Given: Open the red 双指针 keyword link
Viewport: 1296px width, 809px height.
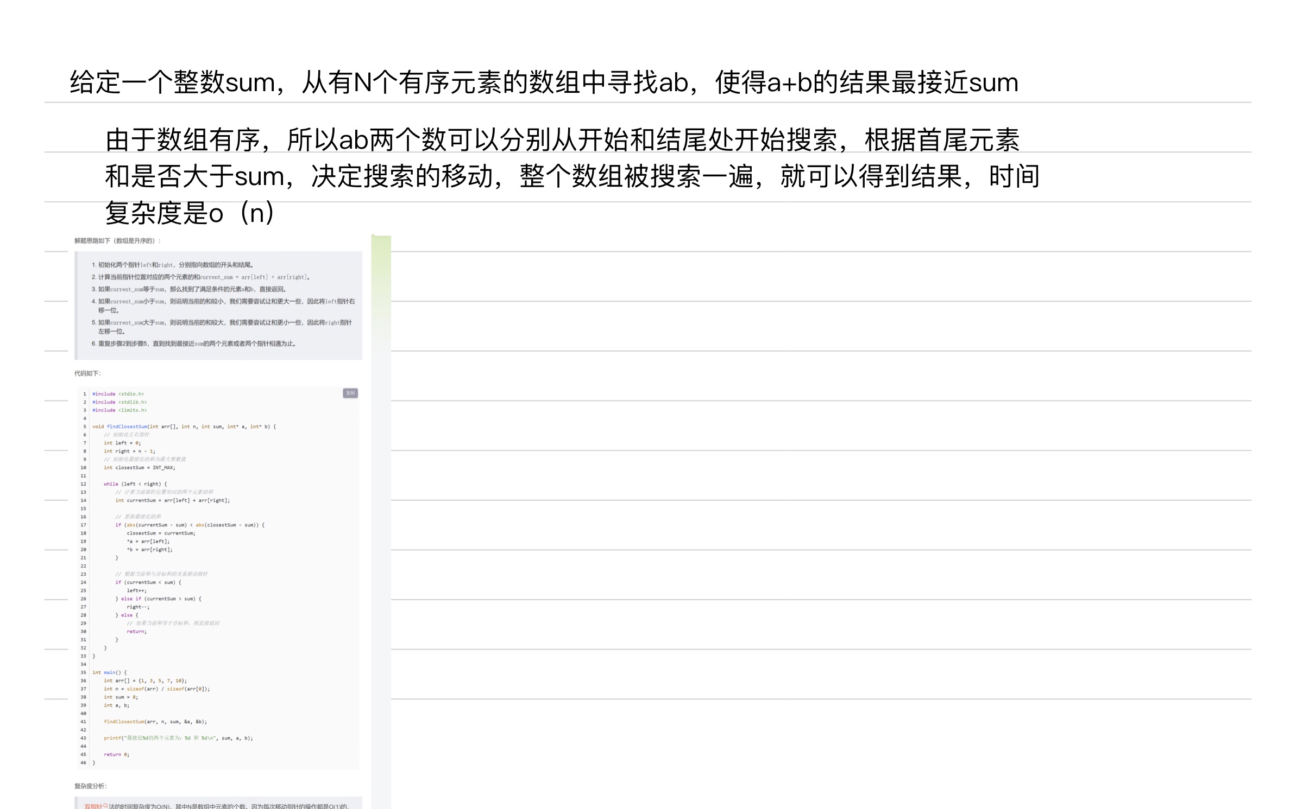Looking at the screenshot, I should coord(92,806).
